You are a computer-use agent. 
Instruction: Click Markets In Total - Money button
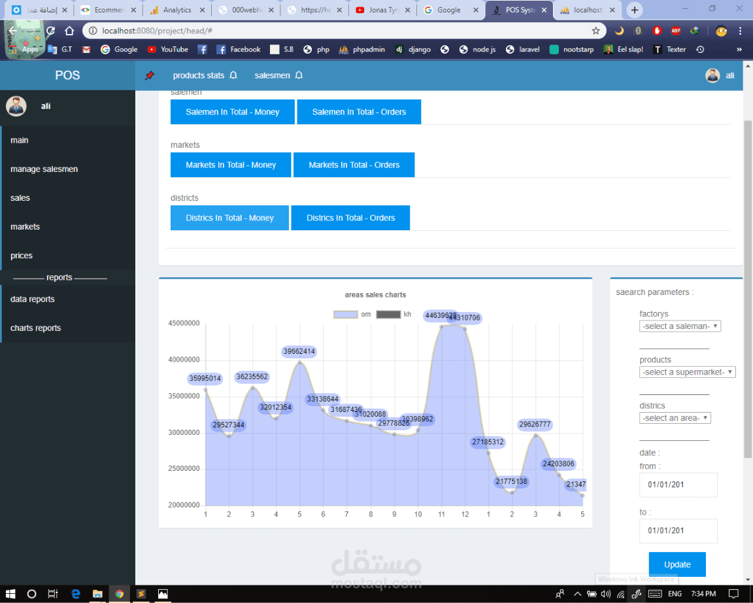(x=231, y=165)
